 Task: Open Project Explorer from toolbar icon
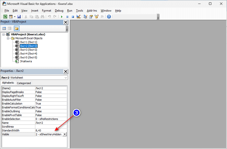coord(86,17)
